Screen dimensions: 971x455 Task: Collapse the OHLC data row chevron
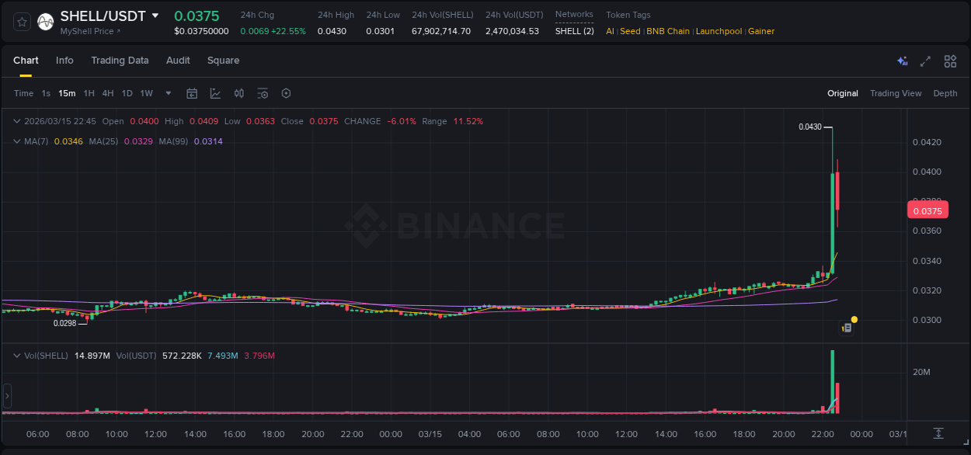(x=16, y=121)
